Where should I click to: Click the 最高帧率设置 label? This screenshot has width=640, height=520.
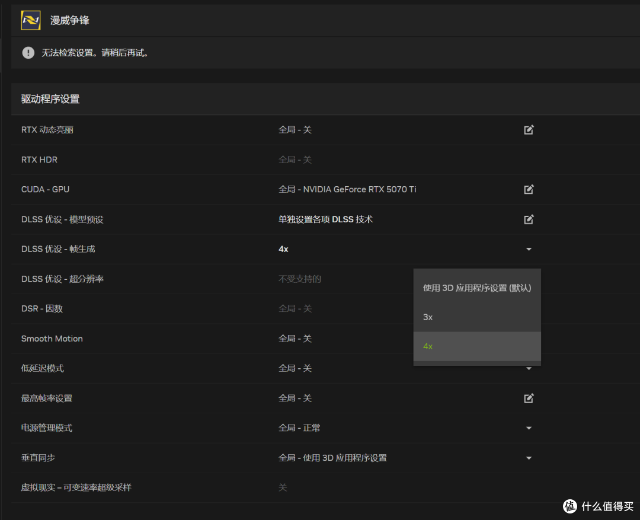[47, 398]
